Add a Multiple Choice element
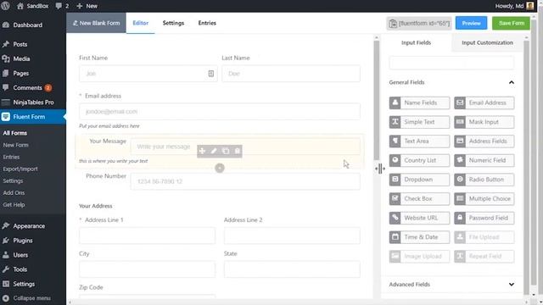This screenshot has width=543, height=305. [x=484, y=199]
